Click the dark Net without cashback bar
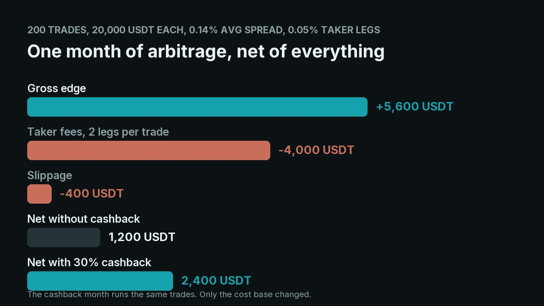 pos(64,237)
